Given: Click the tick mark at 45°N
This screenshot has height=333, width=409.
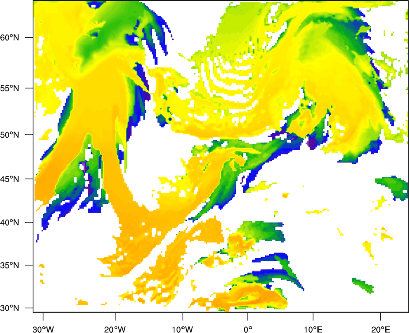Looking at the screenshot, I should 29,179.
